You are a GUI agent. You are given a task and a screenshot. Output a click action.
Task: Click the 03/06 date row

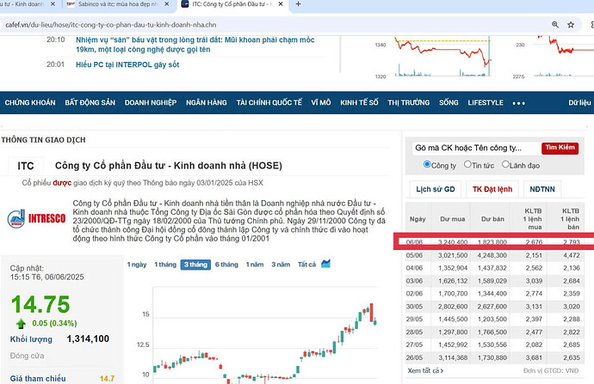tap(495, 281)
